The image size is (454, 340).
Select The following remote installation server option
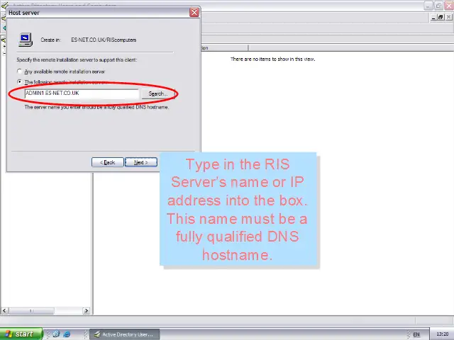[20, 82]
